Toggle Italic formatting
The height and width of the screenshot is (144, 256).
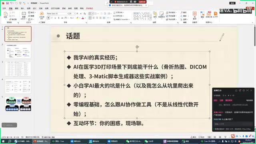(52, 18)
